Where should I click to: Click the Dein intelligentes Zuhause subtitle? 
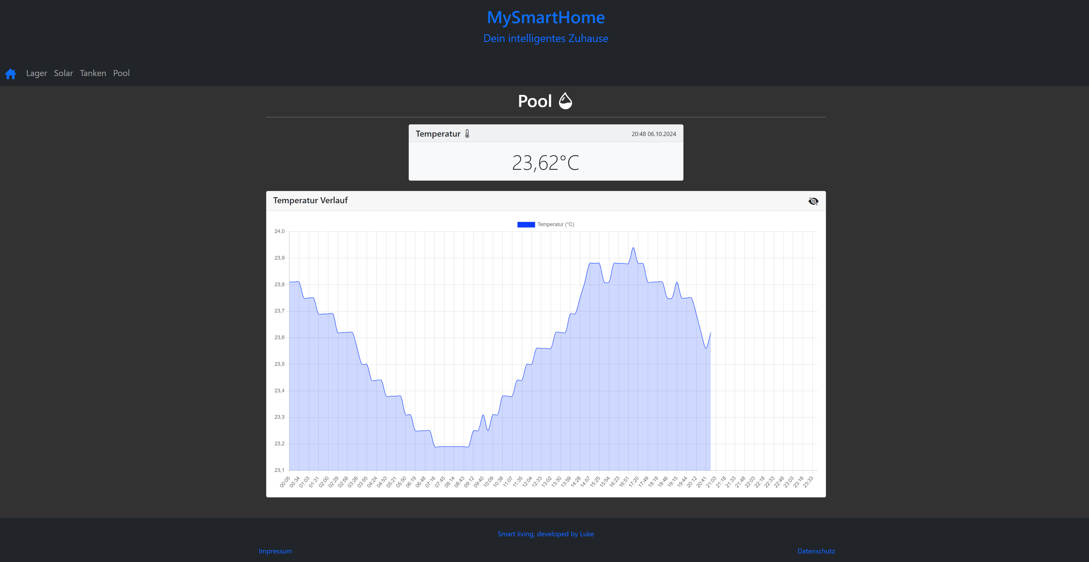(545, 38)
